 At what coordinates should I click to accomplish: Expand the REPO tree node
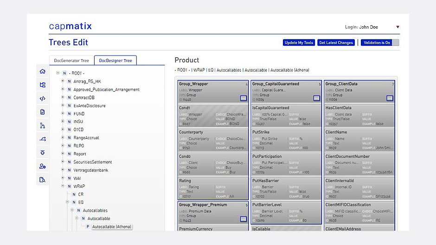[63, 146]
